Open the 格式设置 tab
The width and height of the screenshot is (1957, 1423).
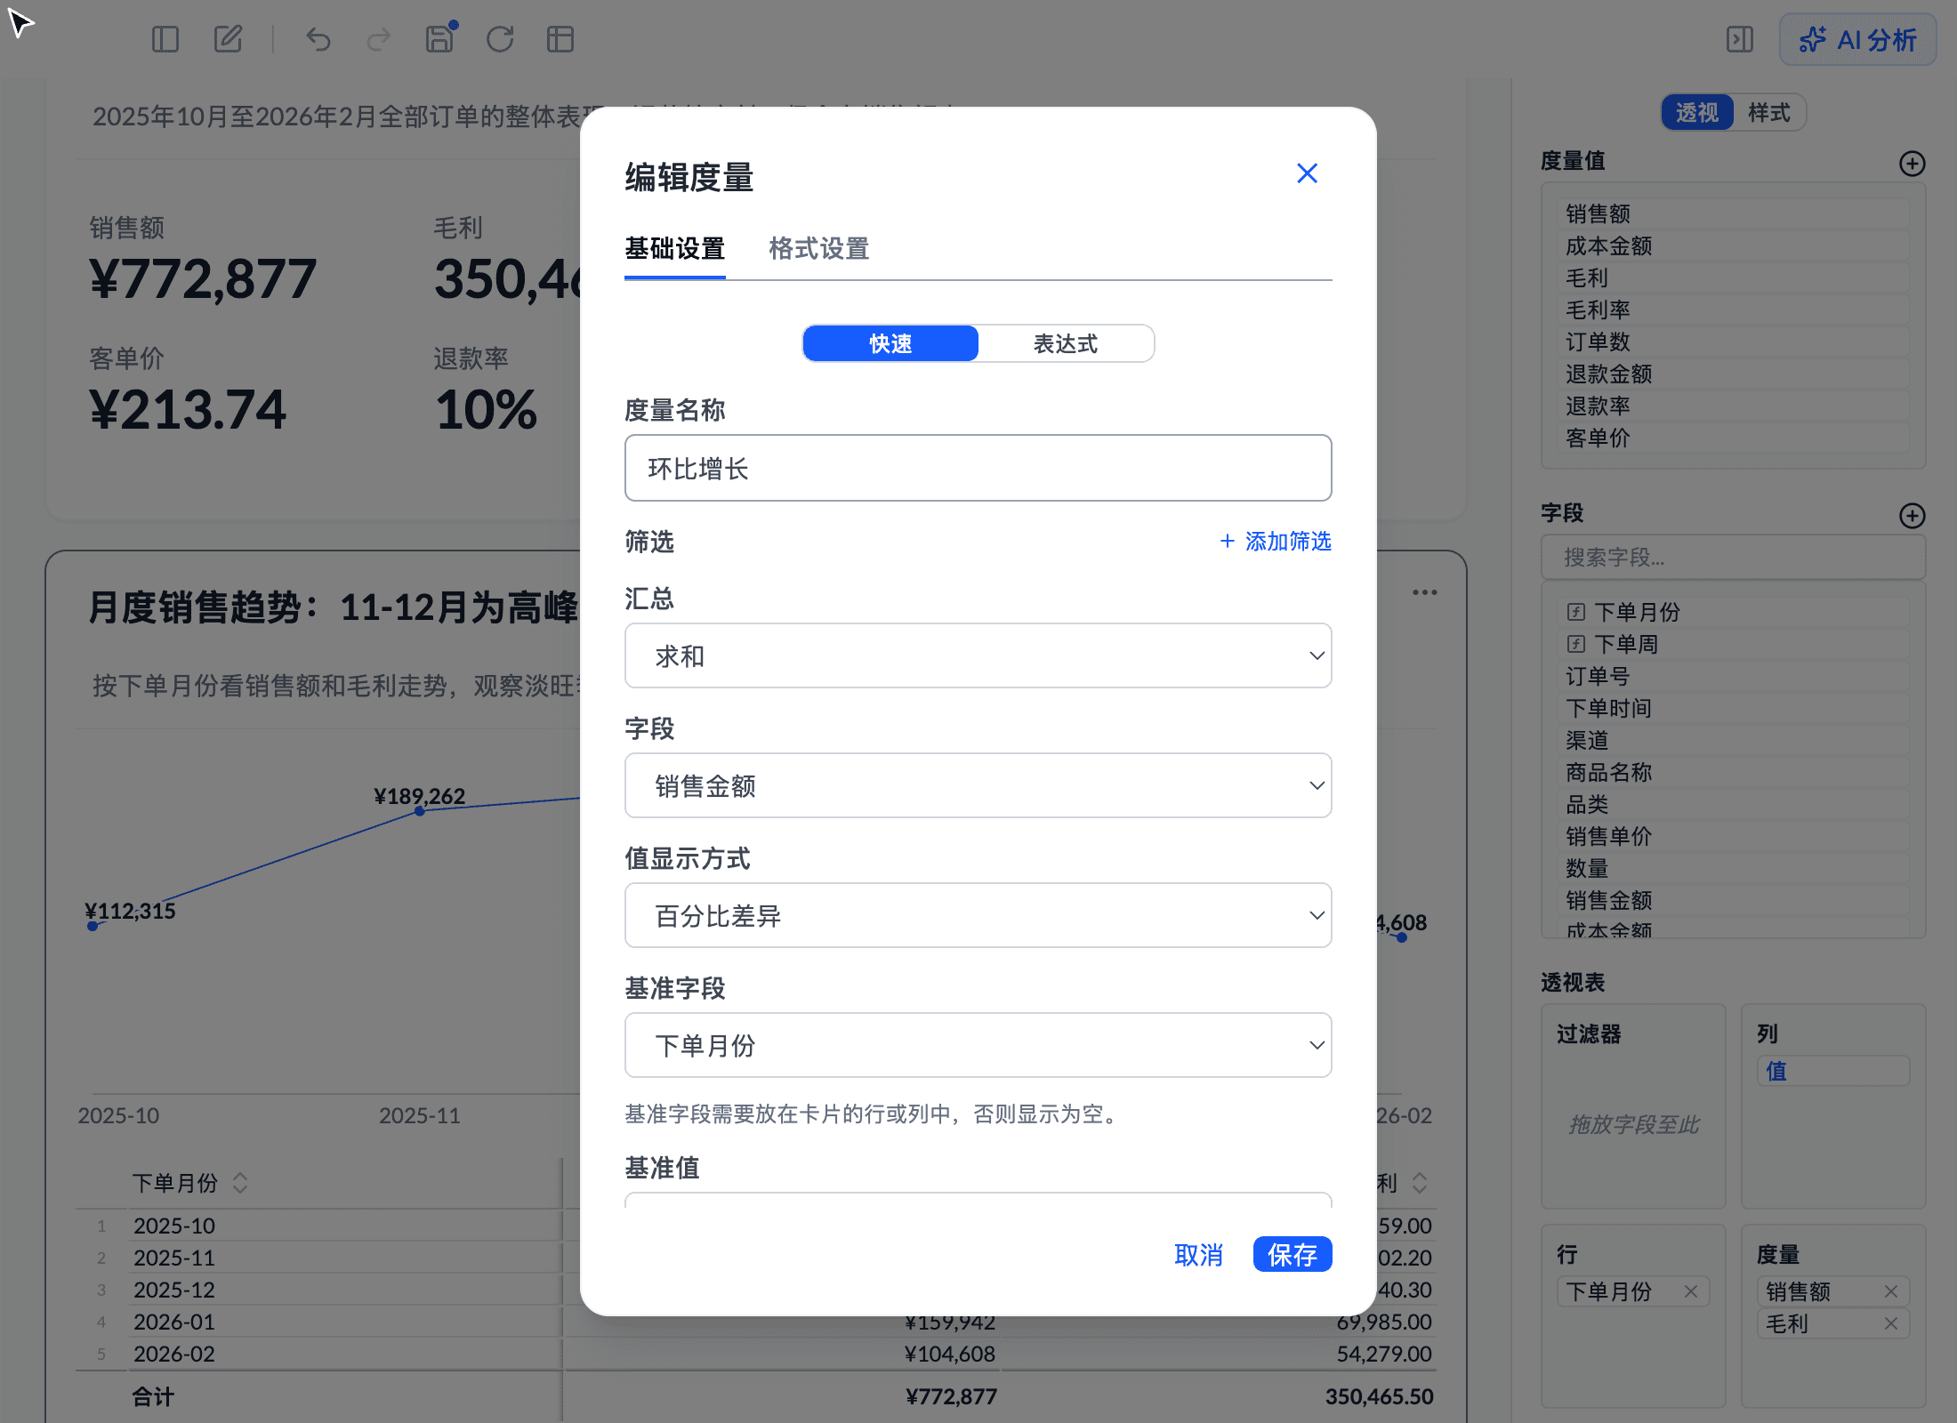point(818,249)
